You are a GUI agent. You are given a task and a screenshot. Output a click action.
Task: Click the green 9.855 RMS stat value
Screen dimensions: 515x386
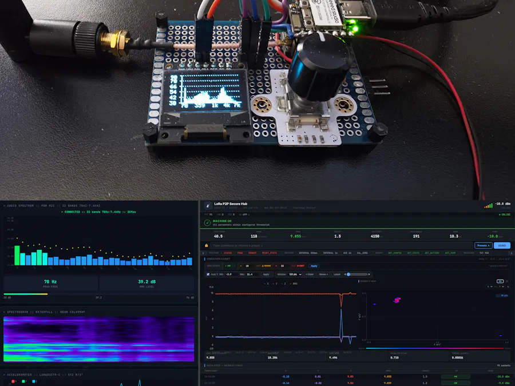tap(296, 236)
